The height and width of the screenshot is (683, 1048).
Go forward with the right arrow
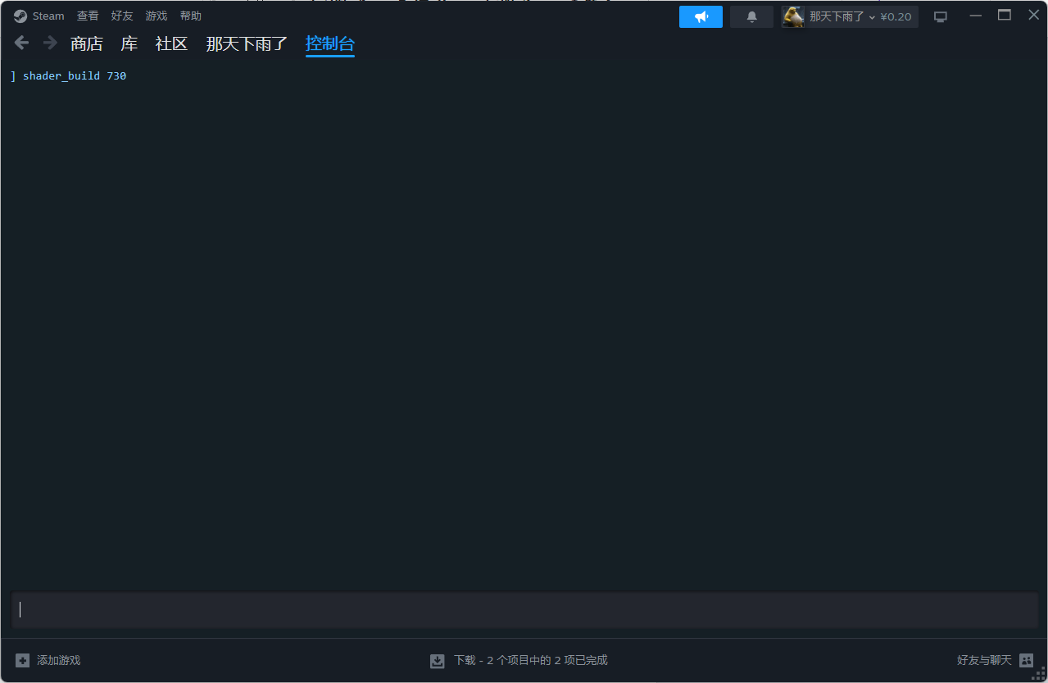click(50, 43)
